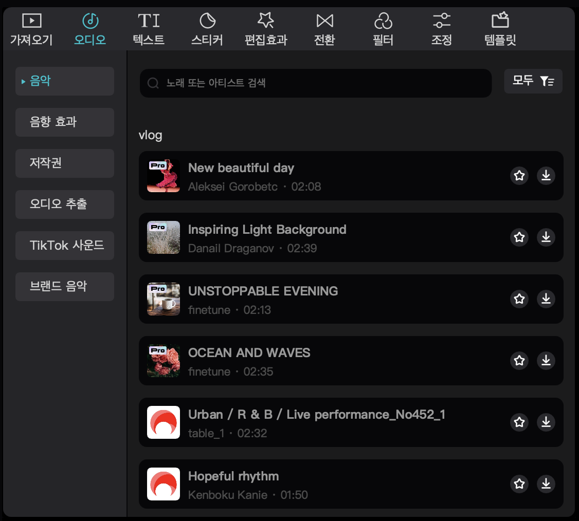579x521 pixels.
Task: Favorite Hopeful rhythm by Kenboku Kanie
Action: (x=519, y=483)
